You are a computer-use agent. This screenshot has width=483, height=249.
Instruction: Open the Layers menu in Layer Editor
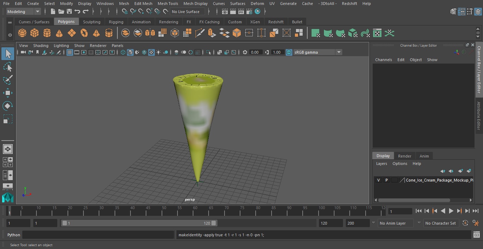[381, 164]
